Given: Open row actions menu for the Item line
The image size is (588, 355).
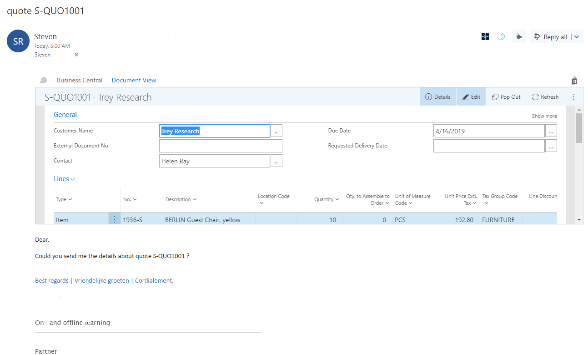Looking at the screenshot, I should (115, 219).
